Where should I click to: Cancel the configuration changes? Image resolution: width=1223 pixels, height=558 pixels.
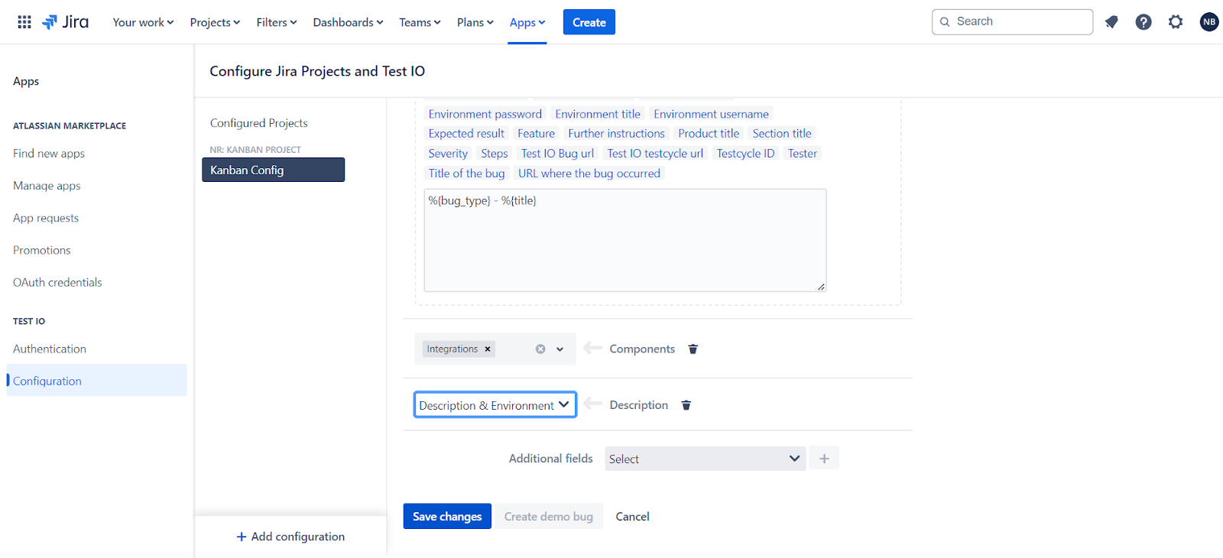point(633,517)
